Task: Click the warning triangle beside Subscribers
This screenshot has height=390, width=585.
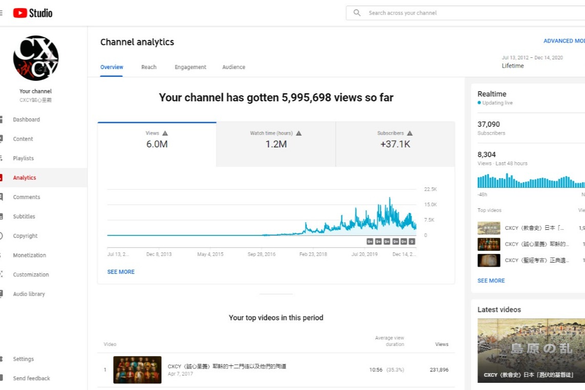Action: point(409,133)
